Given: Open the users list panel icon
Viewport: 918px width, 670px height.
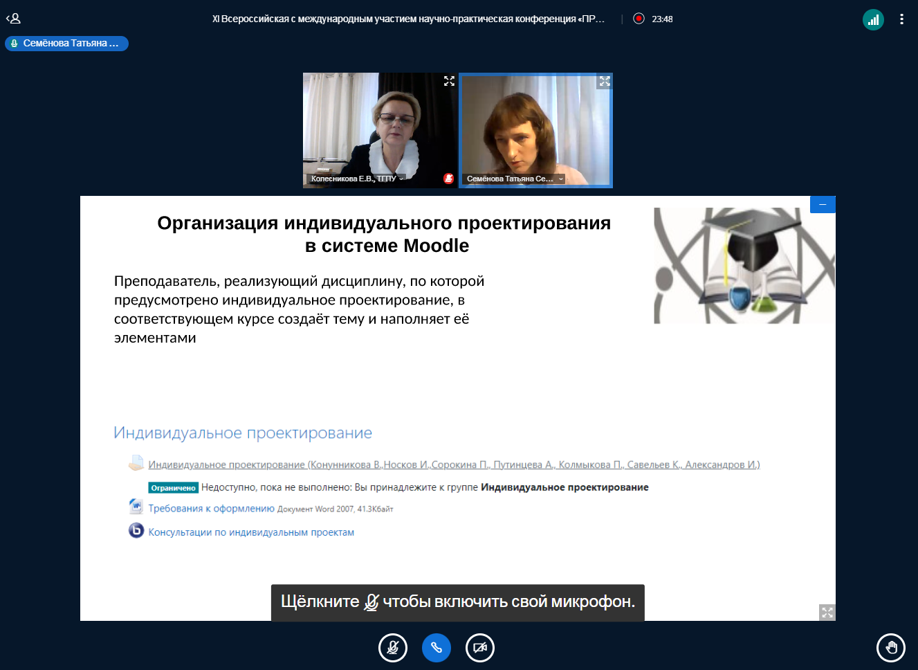Looking at the screenshot, I should [13, 19].
